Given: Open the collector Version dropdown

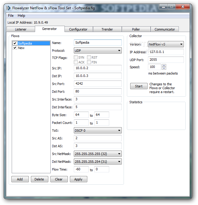Looking at the screenshot, I should click(x=166, y=44).
